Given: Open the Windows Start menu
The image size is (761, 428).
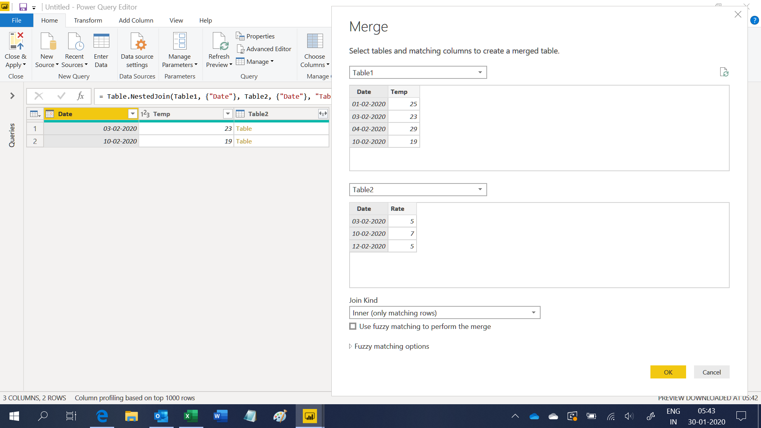Looking at the screenshot, I should [x=14, y=416].
